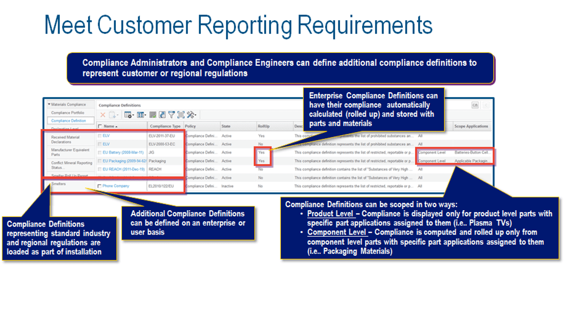Image resolution: width=566 pixels, height=318 pixels.
Task: Collapse the Materials Compliance section
Action: click(x=49, y=105)
